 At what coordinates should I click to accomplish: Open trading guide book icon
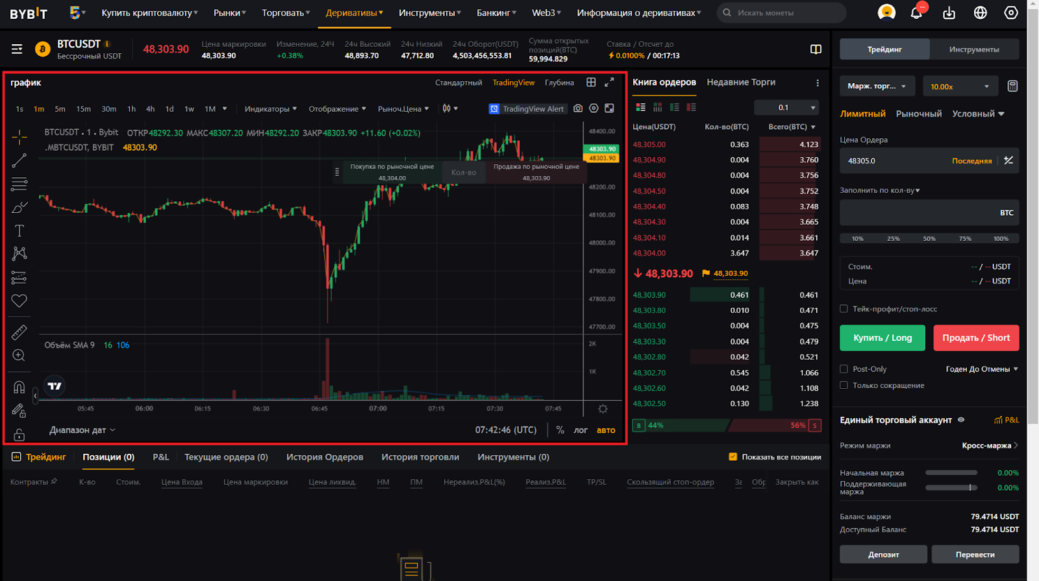tap(816, 49)
